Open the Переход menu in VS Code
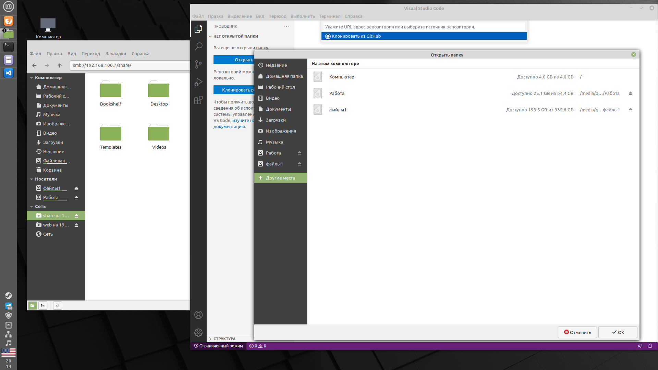658x370 pixels. [x=277, y=16]
